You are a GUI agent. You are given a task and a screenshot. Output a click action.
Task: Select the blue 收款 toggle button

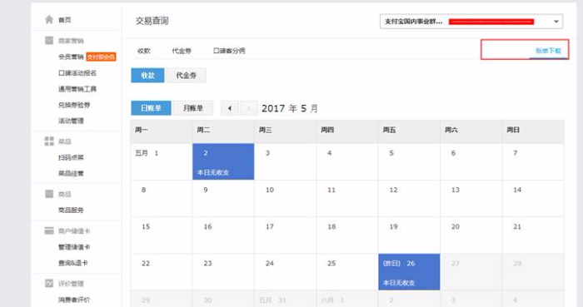147,76
